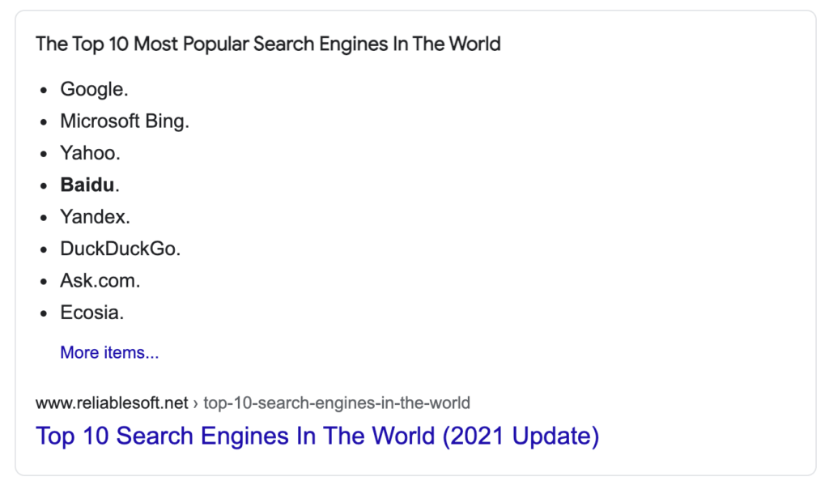829x481 pixels.
Task: Click the snippet heading "The Top 10 Most Popular Search Engines"
Action: click(268, 44)
